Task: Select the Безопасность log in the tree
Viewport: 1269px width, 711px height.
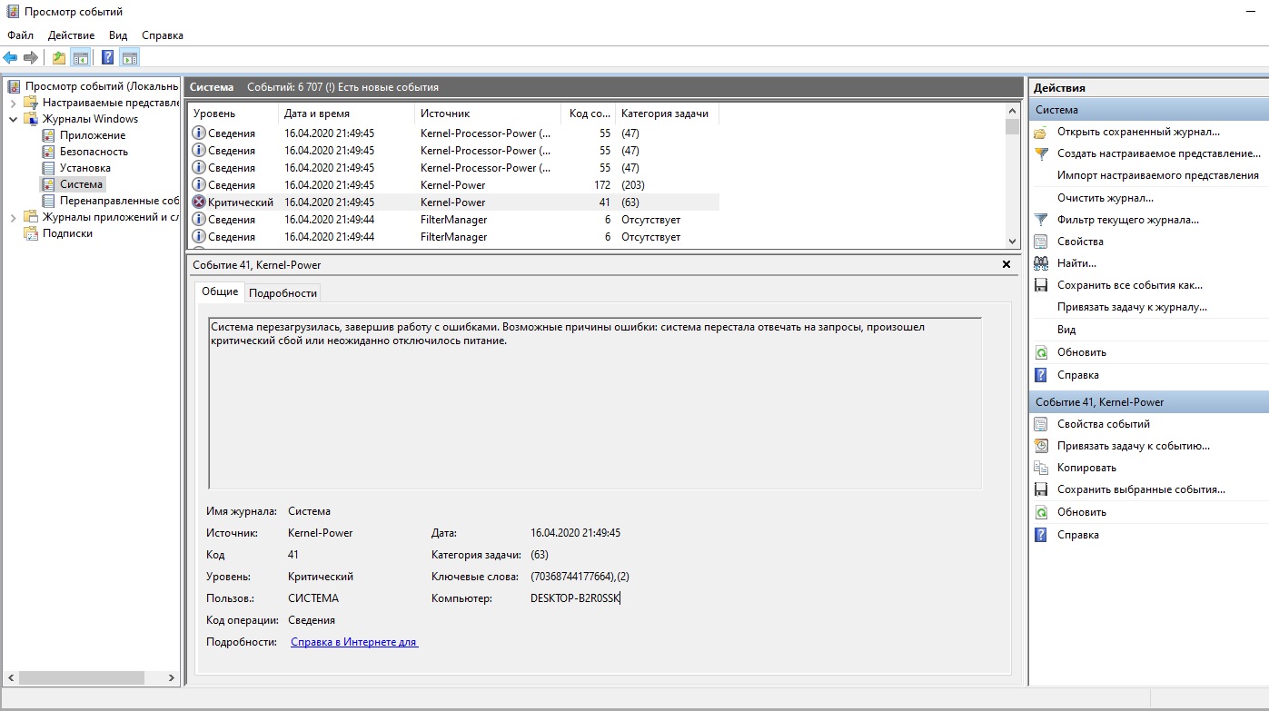Action: [x=94, y=152]
